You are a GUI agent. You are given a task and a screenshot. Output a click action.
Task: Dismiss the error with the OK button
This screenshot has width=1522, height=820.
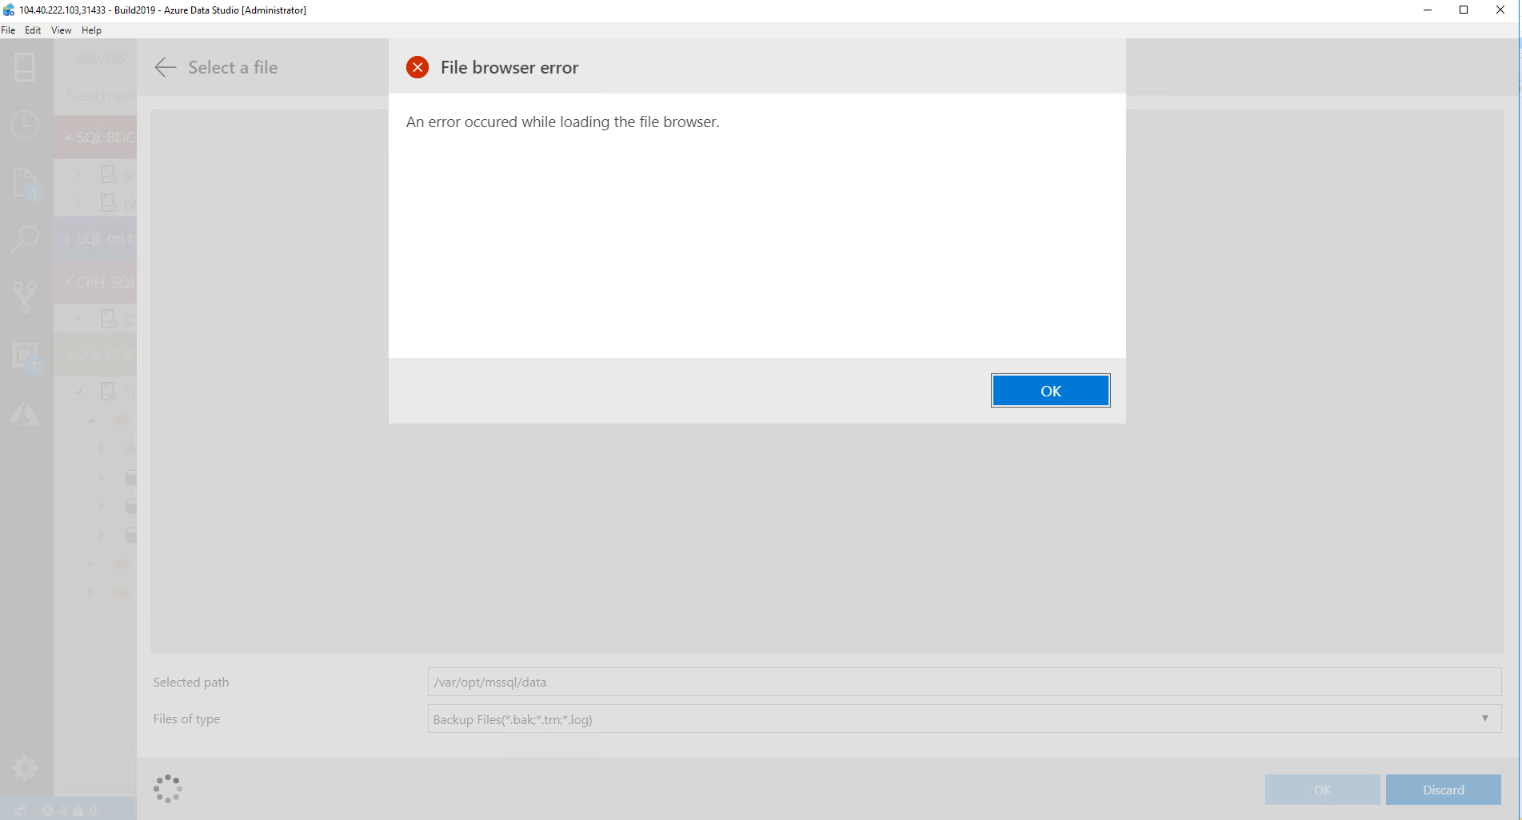[1050, 391]
